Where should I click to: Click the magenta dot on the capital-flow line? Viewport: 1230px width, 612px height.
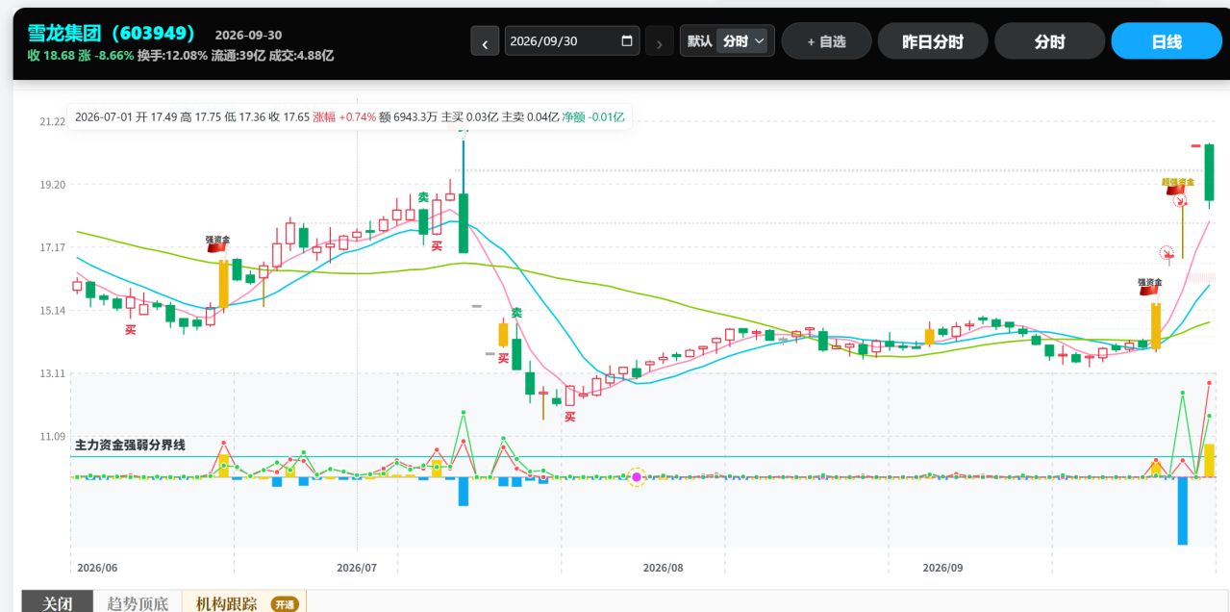[636, 477]
